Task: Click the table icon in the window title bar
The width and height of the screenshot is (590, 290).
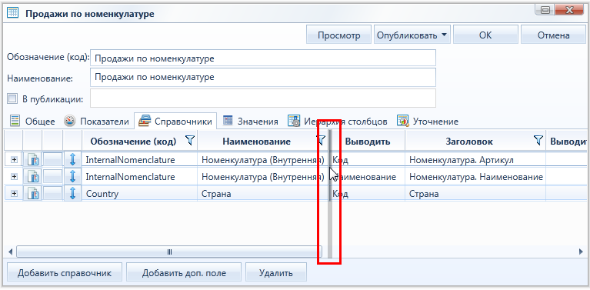Action: pyautogui.click(x=12, y=13)
